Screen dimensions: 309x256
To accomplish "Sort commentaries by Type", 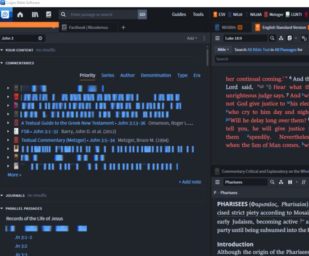I will pyautogui.click(x=182, y=75).
